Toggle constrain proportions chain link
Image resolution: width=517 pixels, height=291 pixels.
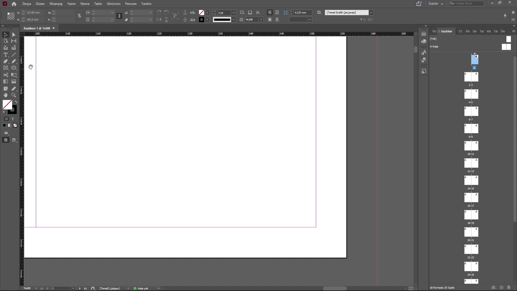119,16
